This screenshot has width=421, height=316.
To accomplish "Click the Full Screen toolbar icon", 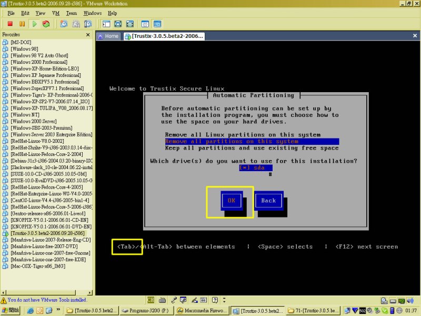I will coord(118,24).
